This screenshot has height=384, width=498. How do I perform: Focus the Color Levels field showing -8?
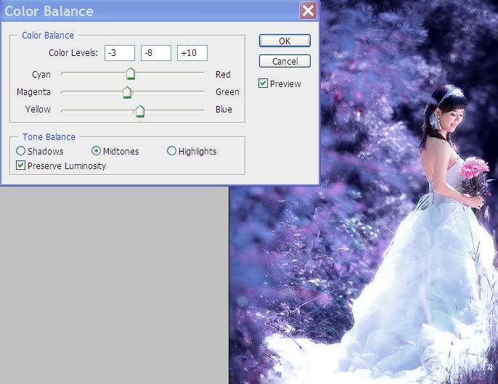coord(155,53)
